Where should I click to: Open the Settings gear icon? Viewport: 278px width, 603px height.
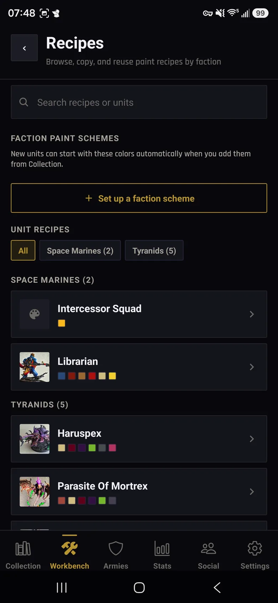(x=255, y=548)
